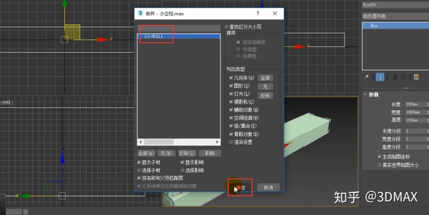Confirm merge with 确定 button
Viewport: 429px width, 215px height.
(241, 188)
